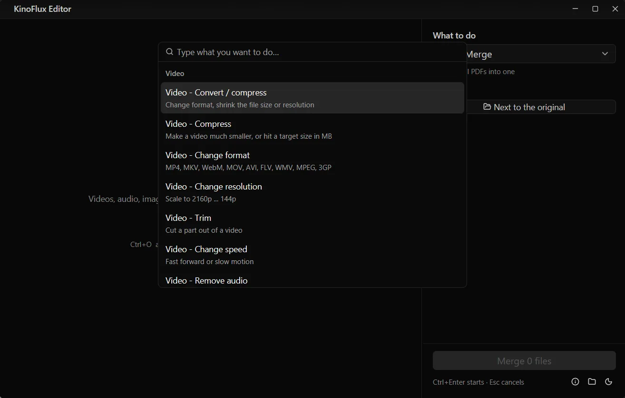Minimize the KinoFlux Editor window
The height and width of the screenshot is (398, 625).
(575, 9)
